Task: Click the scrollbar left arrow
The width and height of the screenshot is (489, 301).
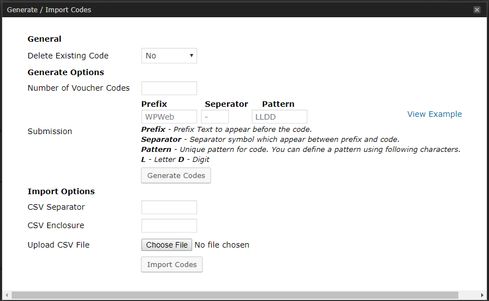Action: click(7, 295)
